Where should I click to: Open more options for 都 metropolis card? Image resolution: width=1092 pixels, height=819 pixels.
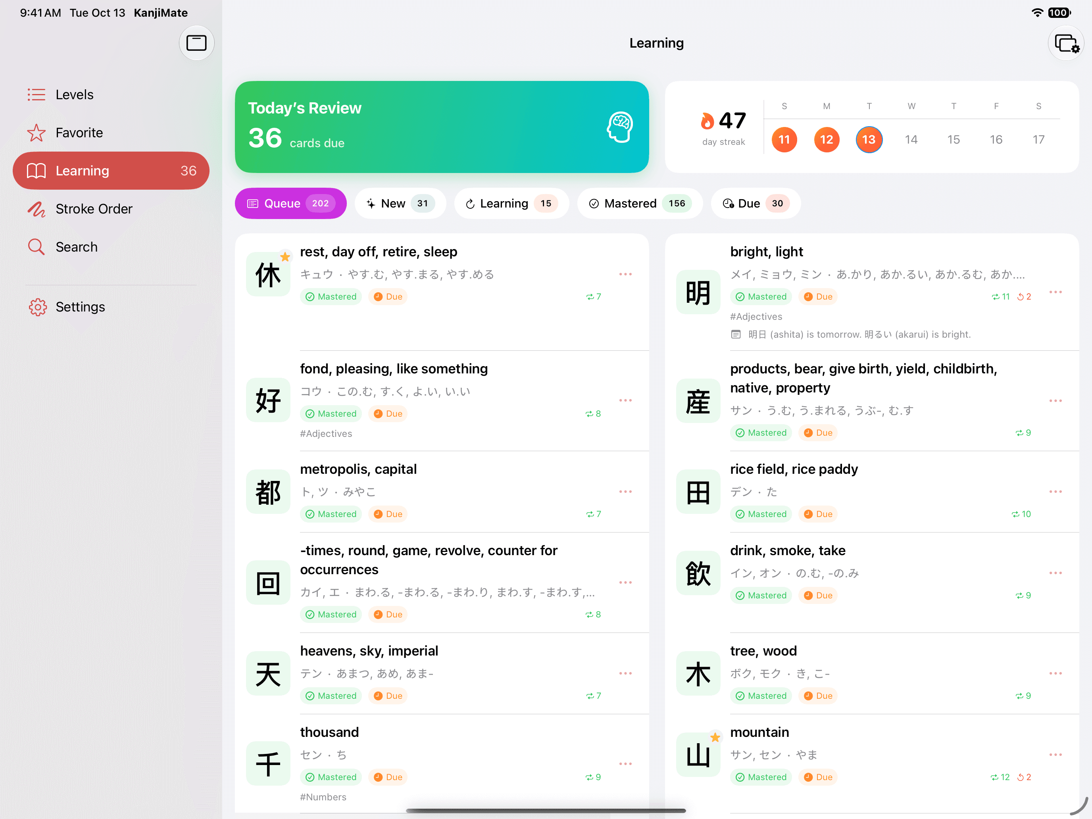pyautogui.click(x=625, y=492)
